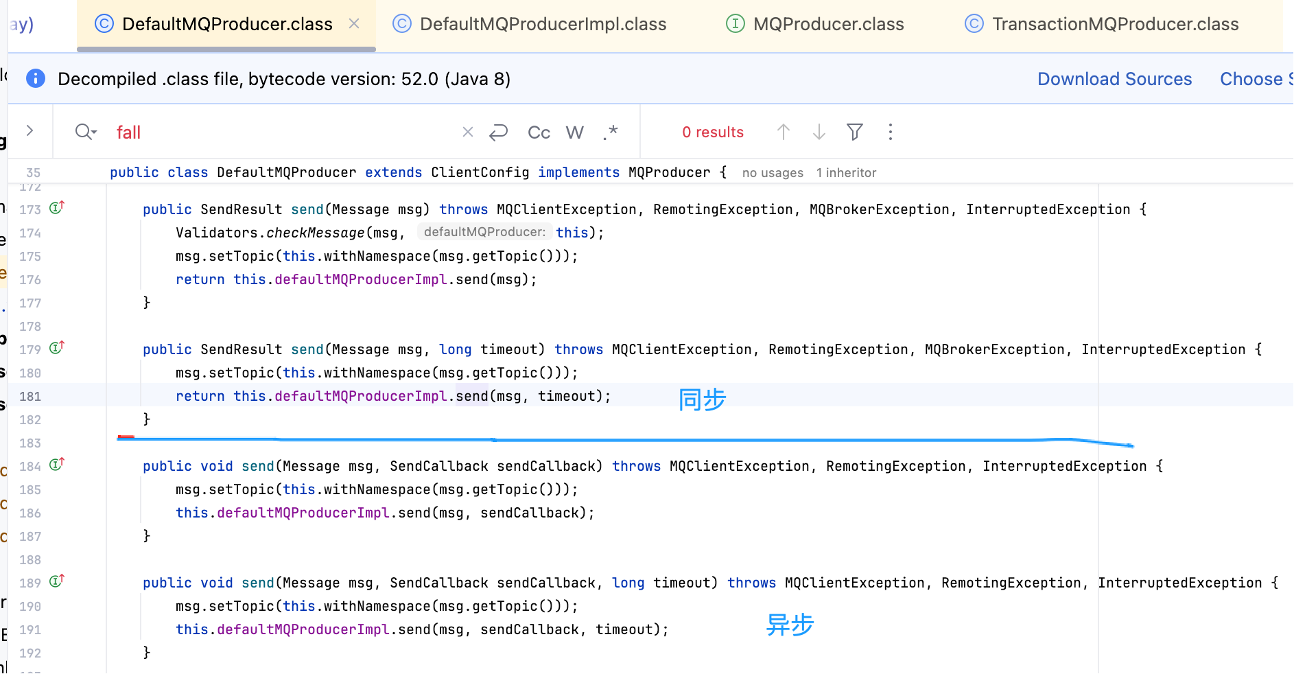Click 'checkMessage' on line 174

coord(316,233)
